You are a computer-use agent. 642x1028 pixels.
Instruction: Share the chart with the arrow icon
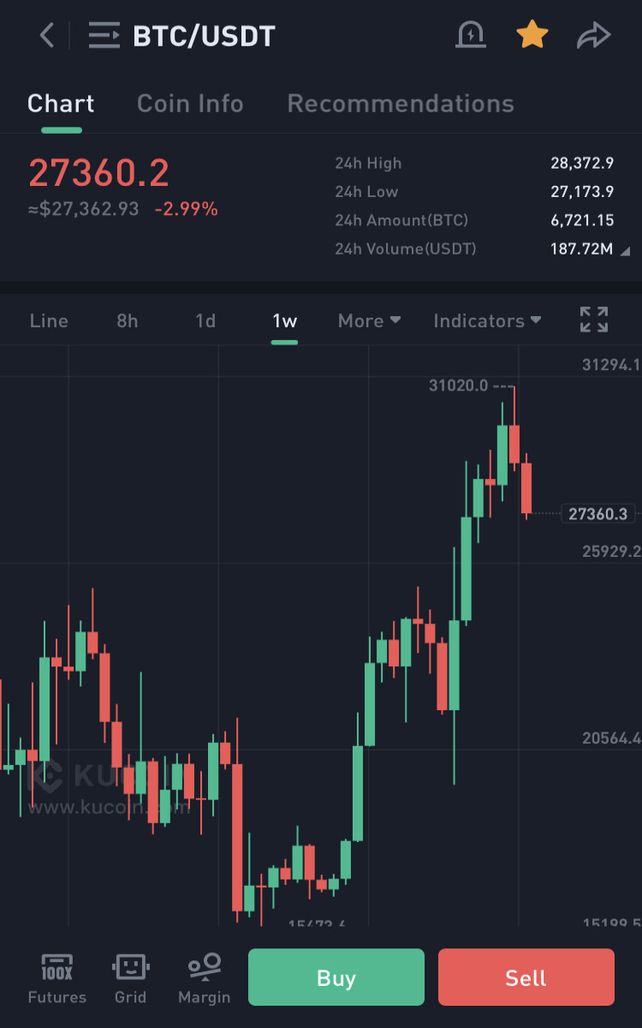593,36
